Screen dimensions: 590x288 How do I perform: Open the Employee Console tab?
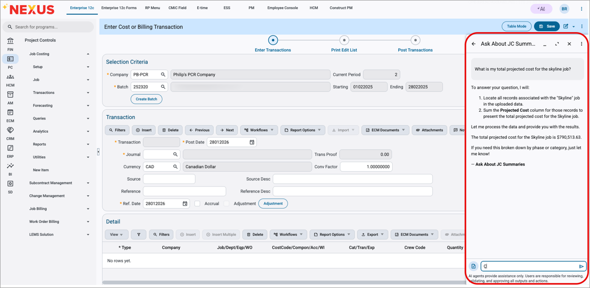[x=282, y=8]
